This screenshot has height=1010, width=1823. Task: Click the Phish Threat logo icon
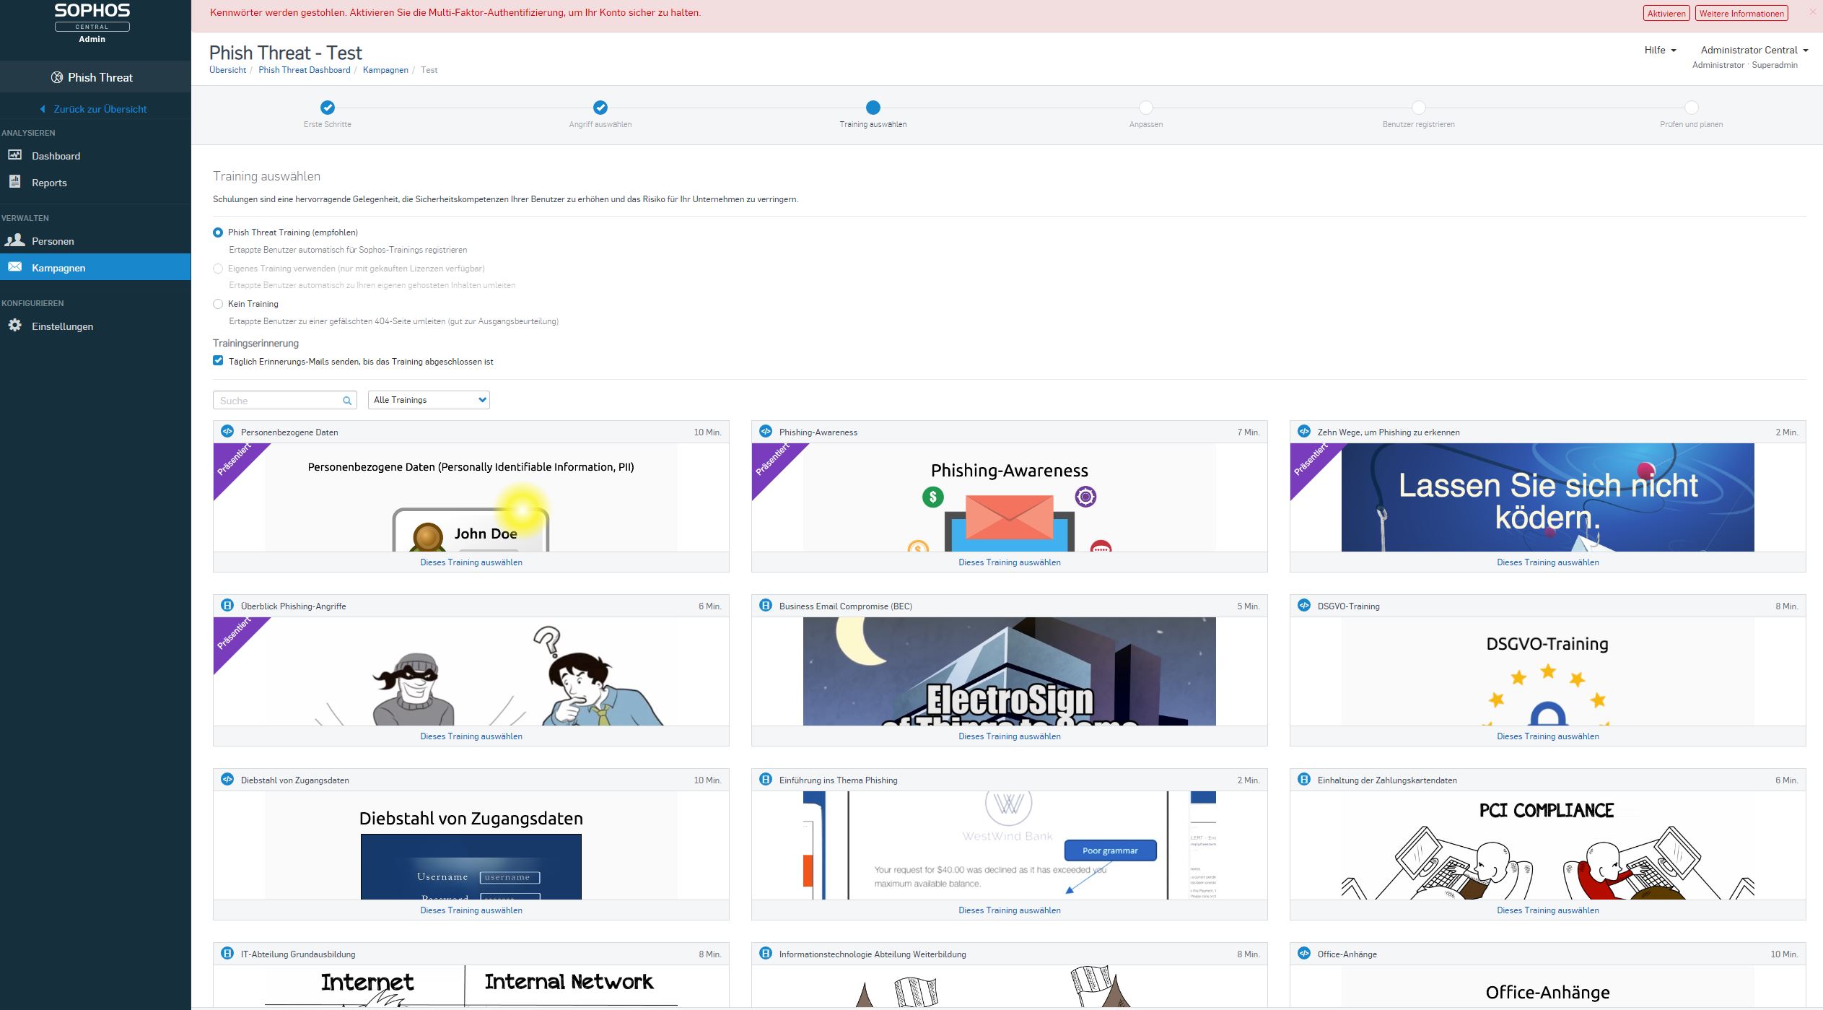tap(57, 77)
